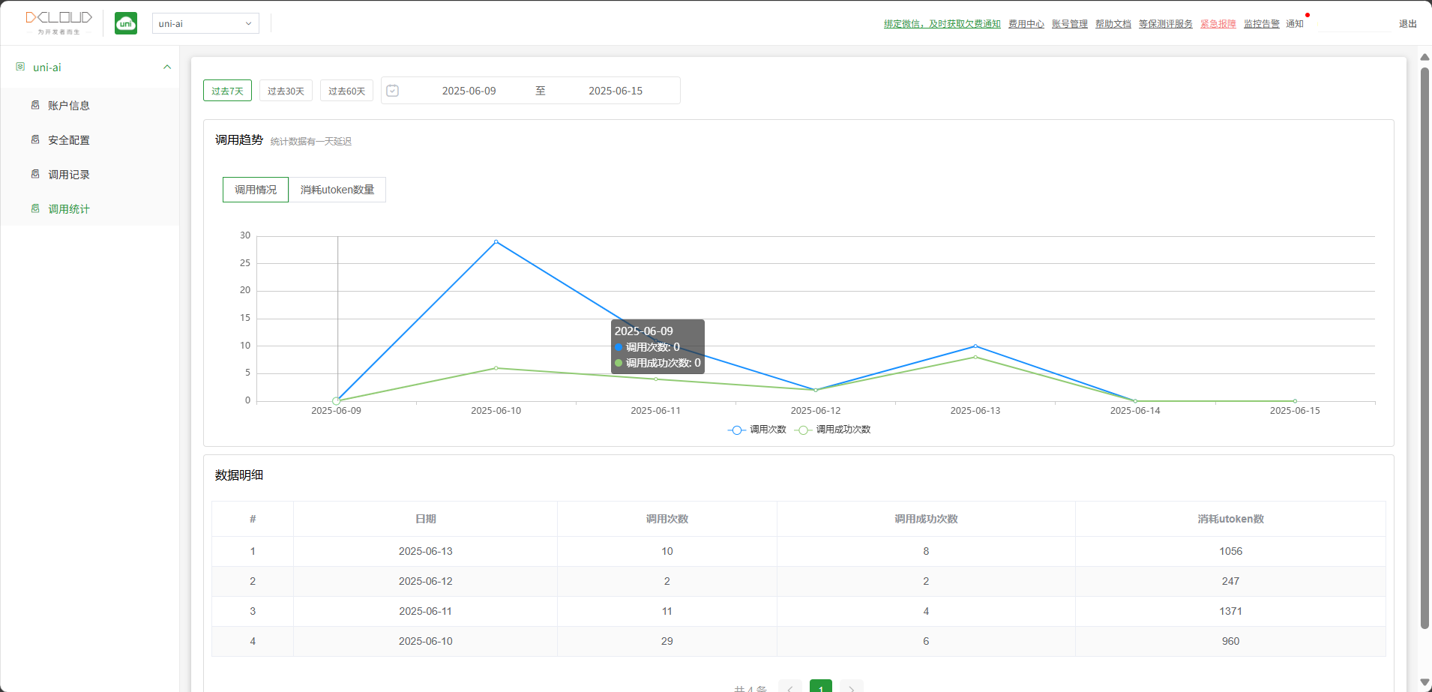The height and width of the screenshot is (692, 1432).
Task: Click 消耗utoken数 column header
Action: (1230, 519)
